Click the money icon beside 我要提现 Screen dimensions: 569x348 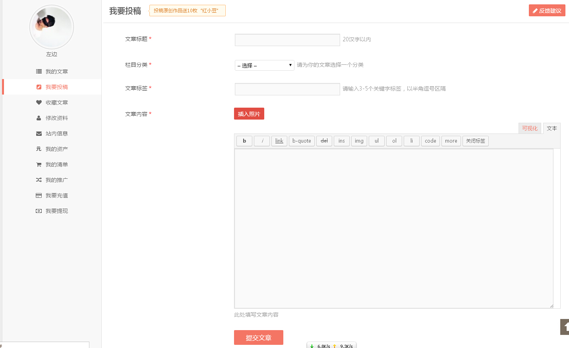point(39,211)
